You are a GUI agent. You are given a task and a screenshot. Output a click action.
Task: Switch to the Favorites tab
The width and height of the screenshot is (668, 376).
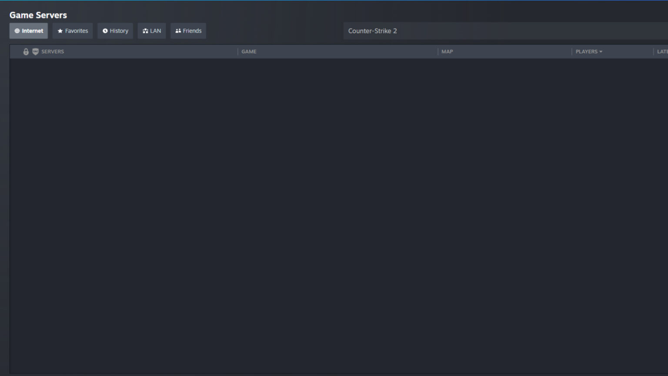click(x=73, y=30)
